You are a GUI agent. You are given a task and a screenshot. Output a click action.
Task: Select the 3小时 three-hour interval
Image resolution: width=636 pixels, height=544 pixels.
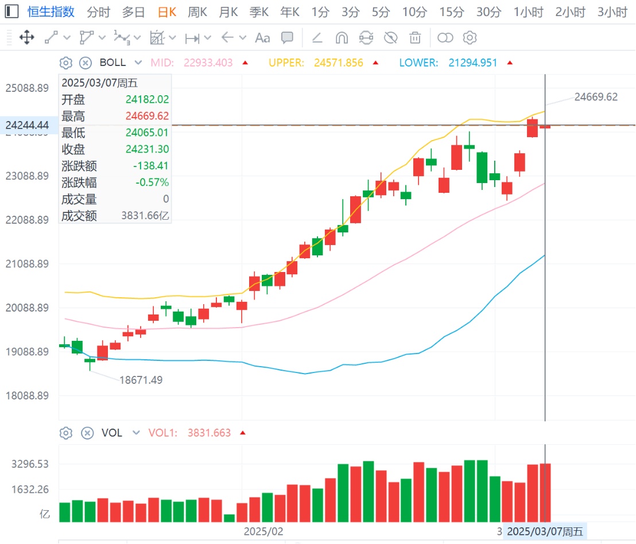coord(612,12)
